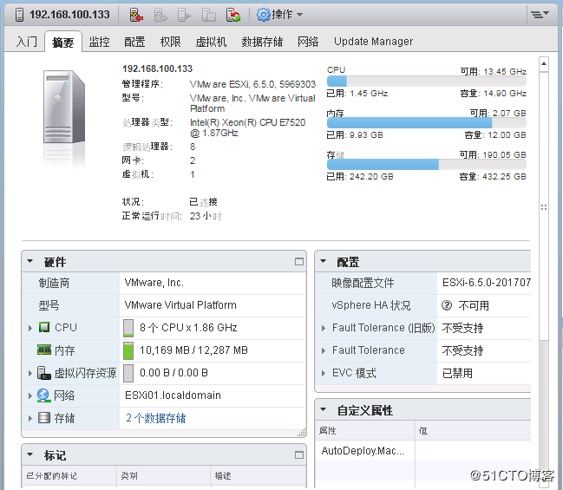Click the large server host image
Viewport: 563px width, 490px height.
(64, 108)
